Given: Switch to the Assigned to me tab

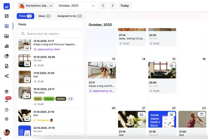Looking at the screenshot, I should tap(69, 16).
